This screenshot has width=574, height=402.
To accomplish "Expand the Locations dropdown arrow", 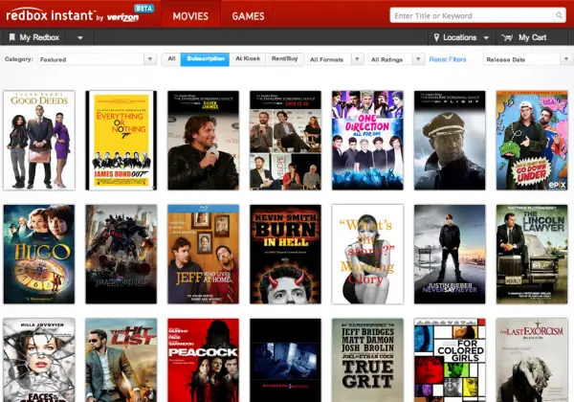I will 486,37.
